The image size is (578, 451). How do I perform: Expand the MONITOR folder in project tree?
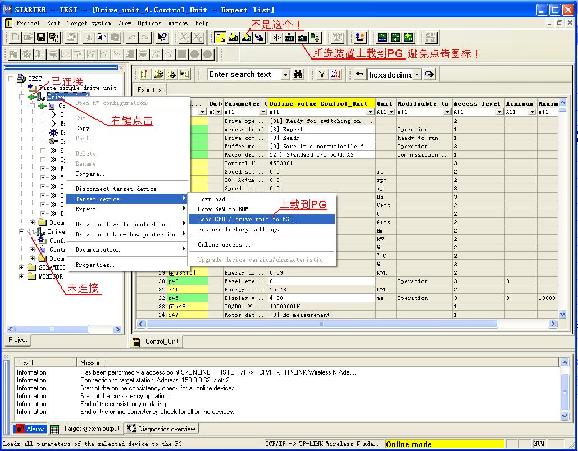pos(22,276)
